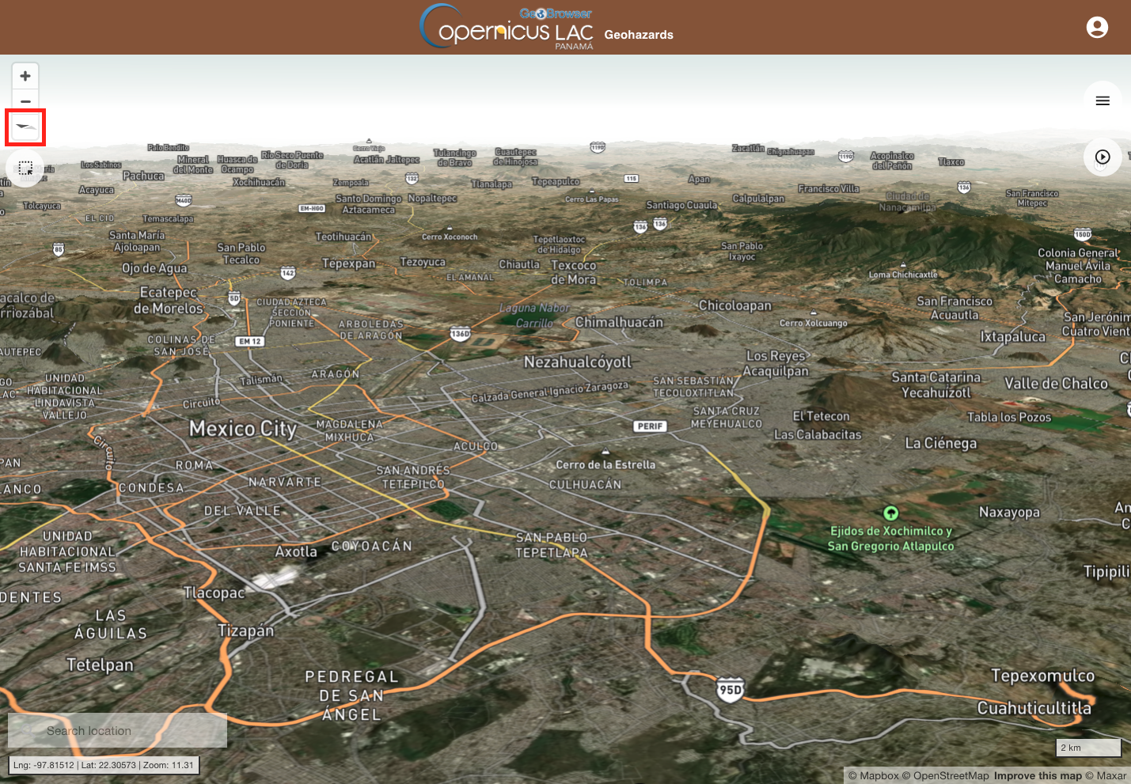The image size is (1131, 784).
Task: Click the Mexico City map label
Action: [x=243, y=429]
